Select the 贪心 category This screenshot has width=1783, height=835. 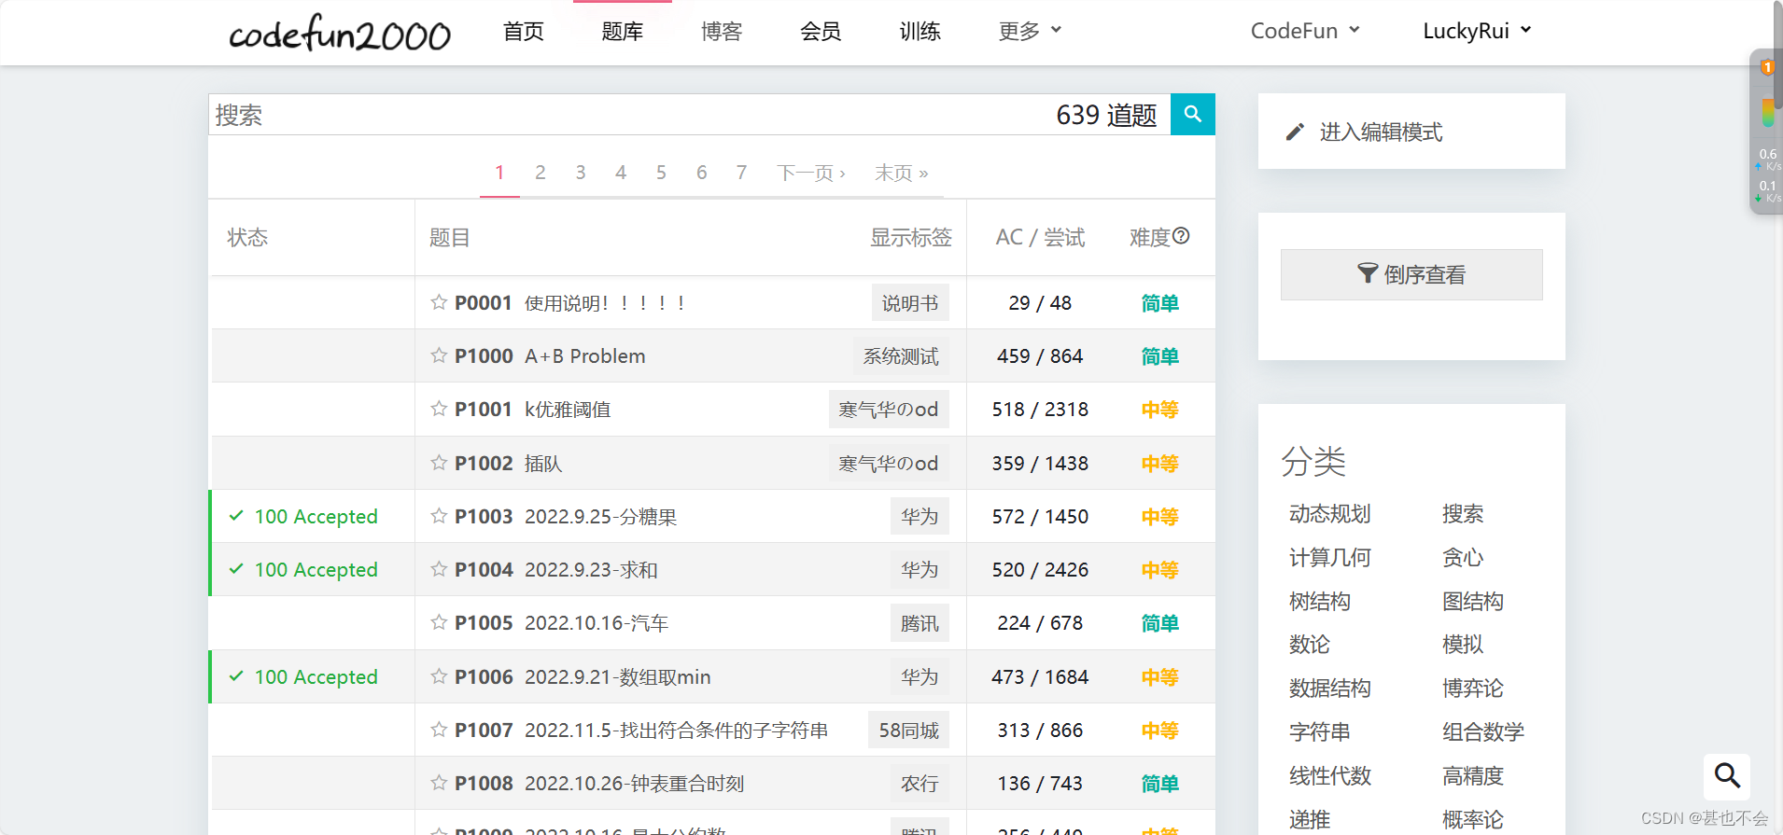[x=1462, y=557]
